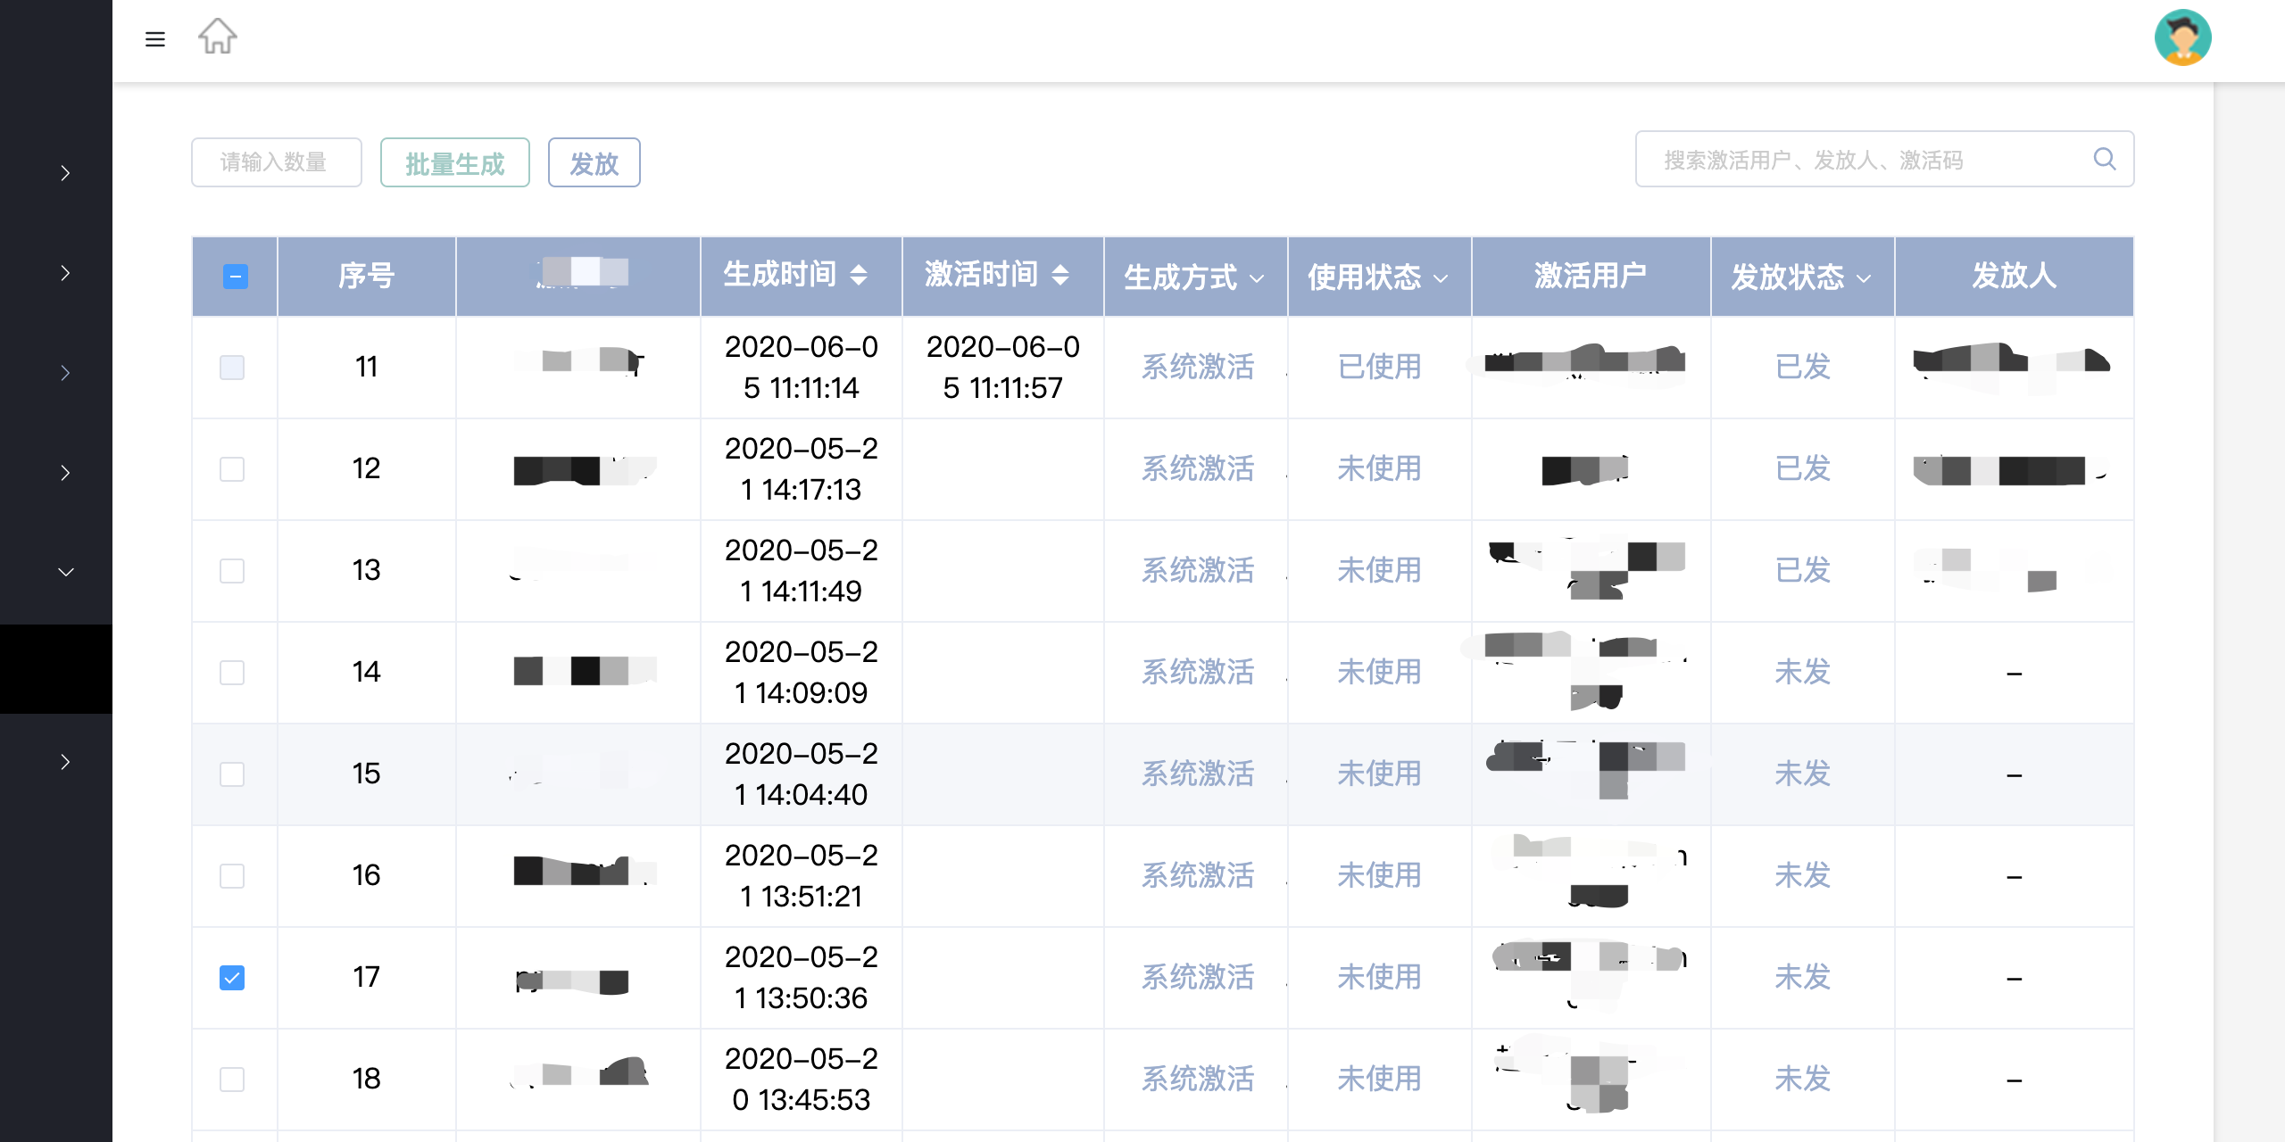The image size is (2285, 1142).
Task: Check the checkbox on row 11
Action: point(232,367)
